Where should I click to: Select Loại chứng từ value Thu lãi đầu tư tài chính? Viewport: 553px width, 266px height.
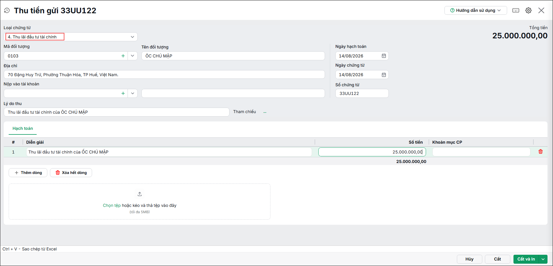pos(35,37)
